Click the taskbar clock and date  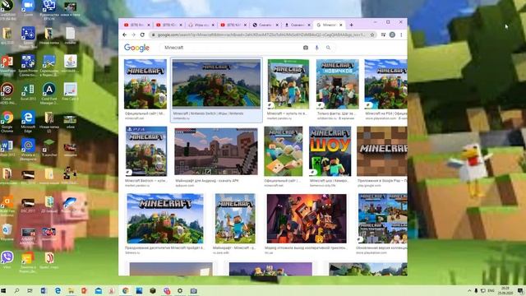tap(505, 290)
